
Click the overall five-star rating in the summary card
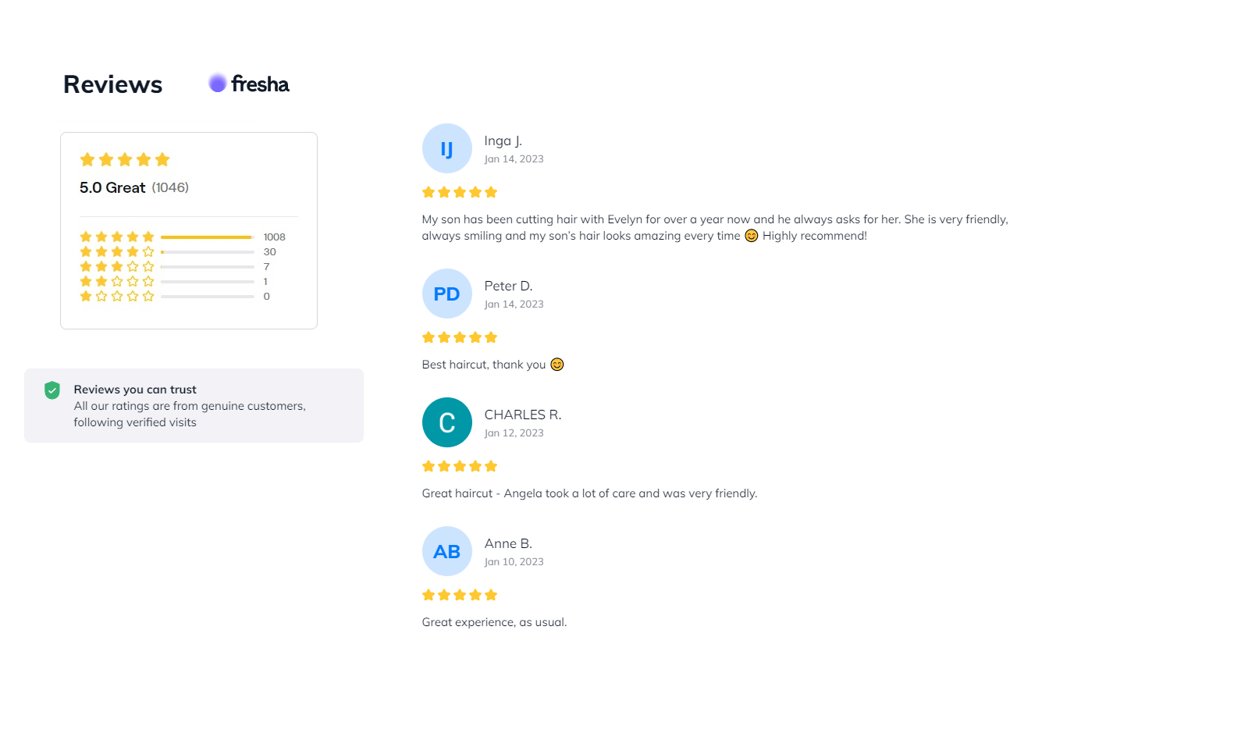(125, 160)
